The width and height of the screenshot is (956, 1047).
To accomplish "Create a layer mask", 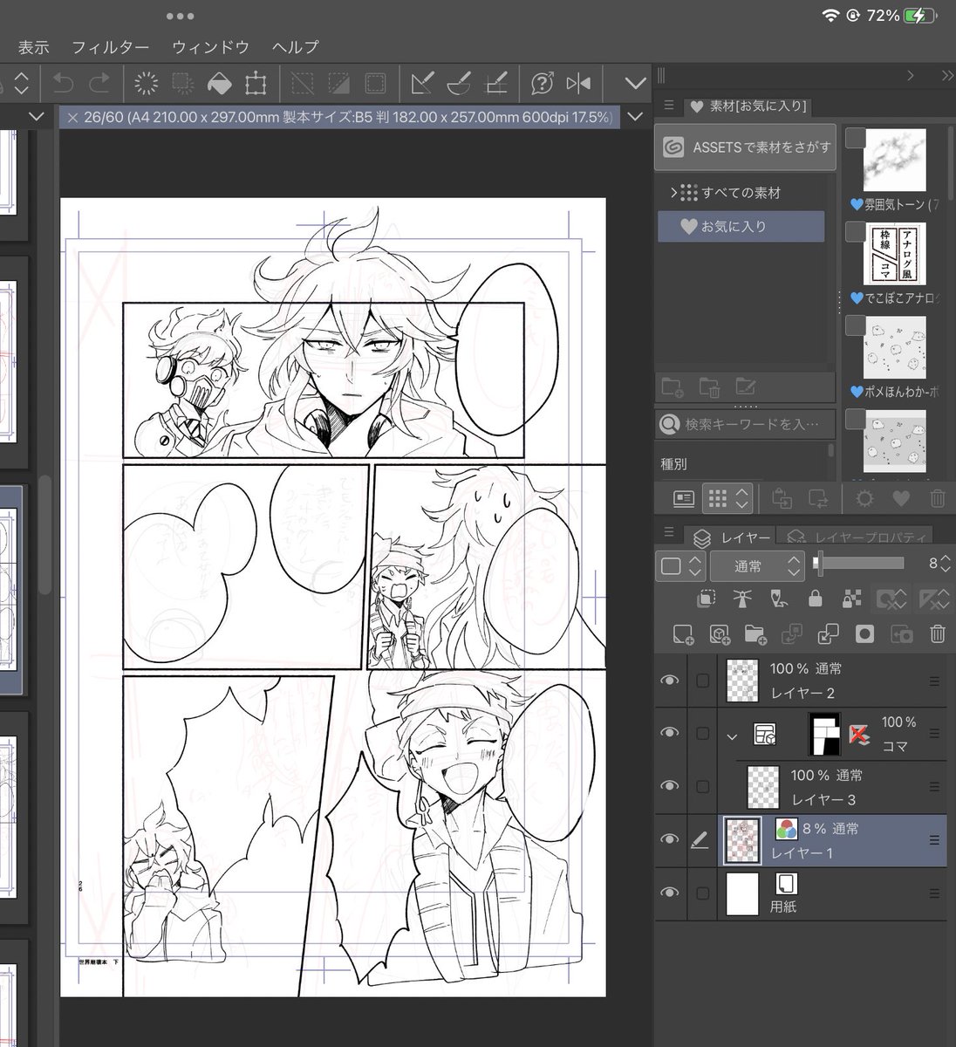I will 864,634.
